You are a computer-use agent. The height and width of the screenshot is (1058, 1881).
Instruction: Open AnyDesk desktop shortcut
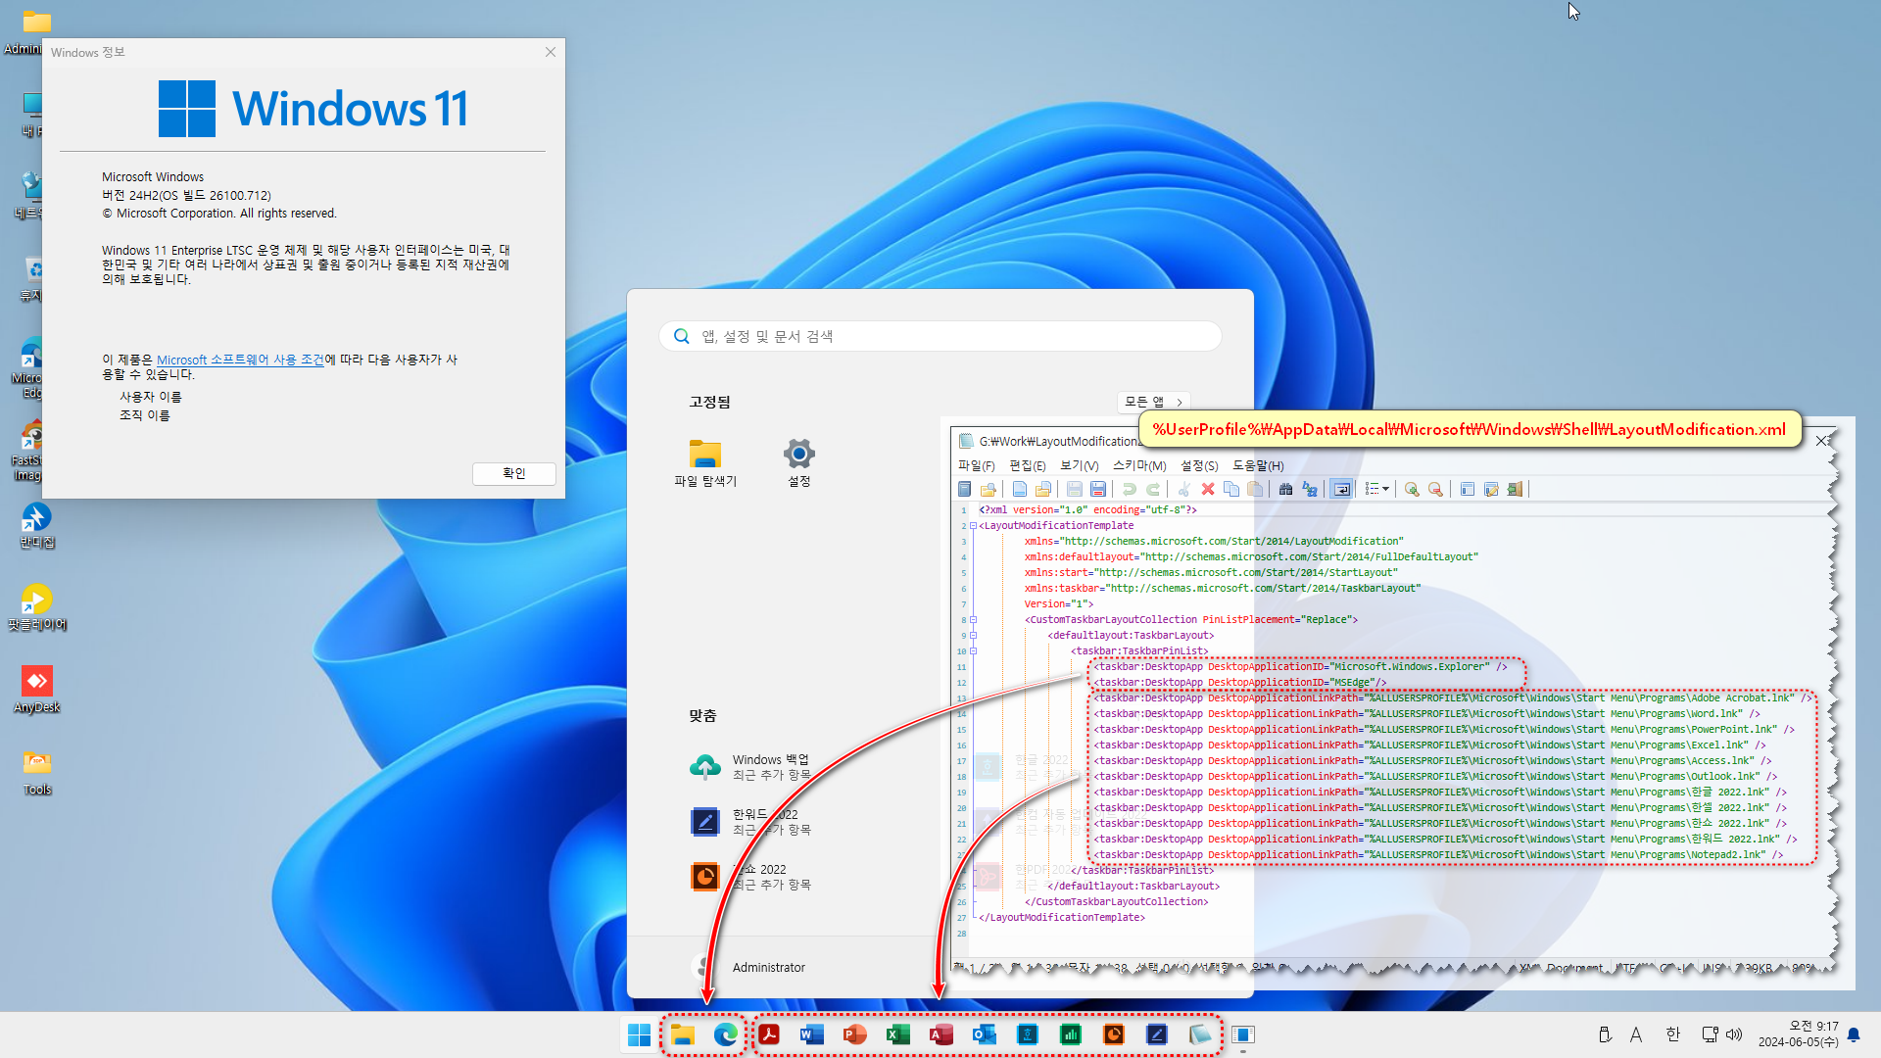pos(36,689)
